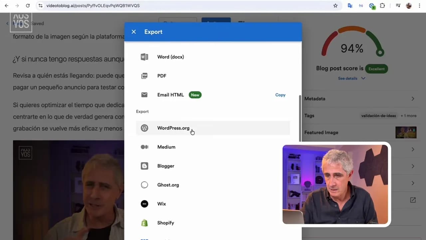Open site information next to the URL

coord(41,6)
